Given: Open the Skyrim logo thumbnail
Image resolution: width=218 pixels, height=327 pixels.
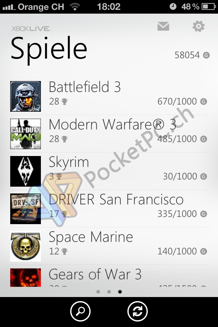Looking at the screenshot, I should point(26,171).
